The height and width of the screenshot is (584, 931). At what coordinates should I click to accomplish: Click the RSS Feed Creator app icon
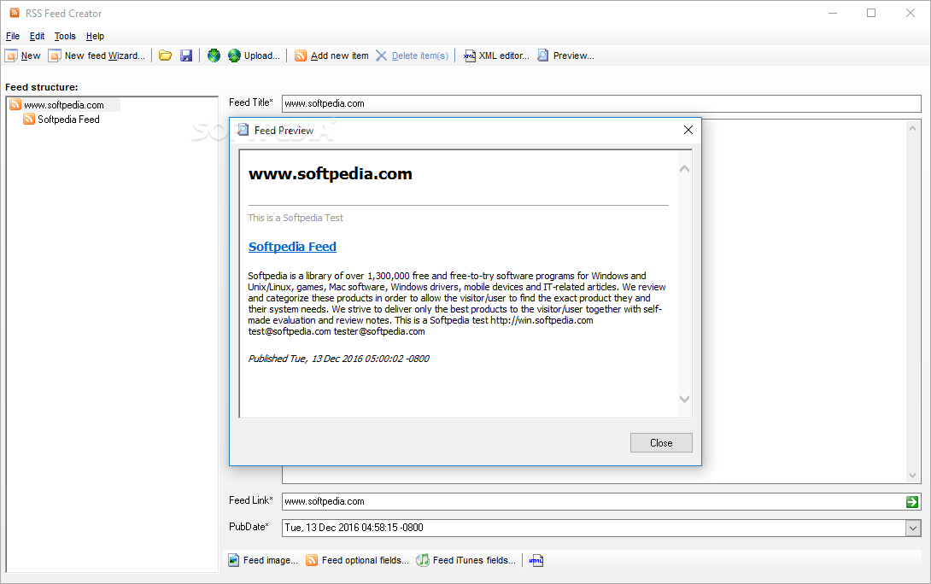click(x=15, y=13)
